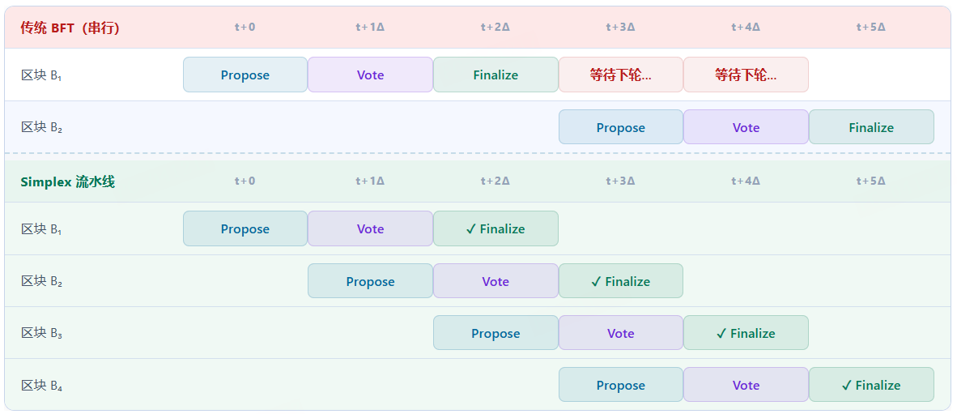Click the 传统 BFT（串行） section title
The height and width of the screenshot is (414, 957).
coord(70,28)
